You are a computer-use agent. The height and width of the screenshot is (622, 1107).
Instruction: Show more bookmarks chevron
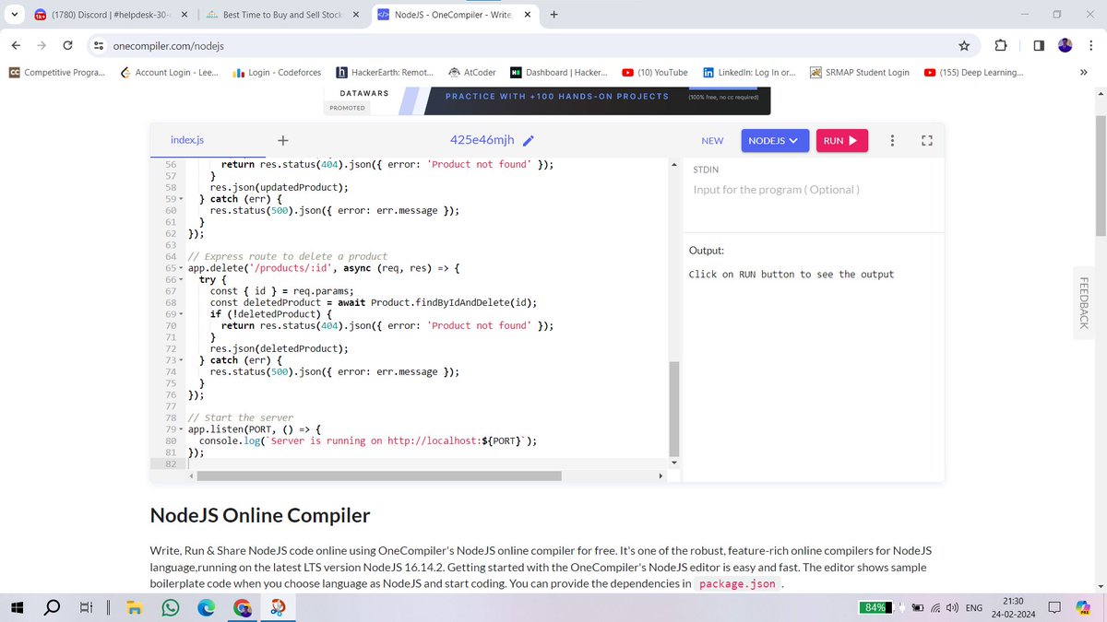click(x=1084, y=72)
